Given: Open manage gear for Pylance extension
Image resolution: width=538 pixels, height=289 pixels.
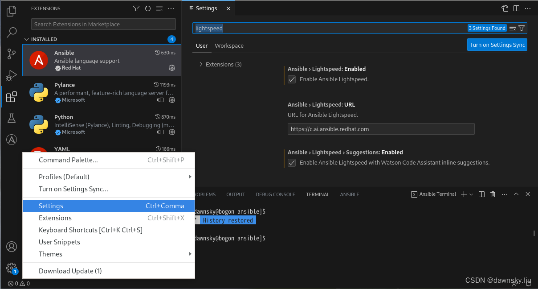Looking at the screenshot, I should tap(172, 100).
